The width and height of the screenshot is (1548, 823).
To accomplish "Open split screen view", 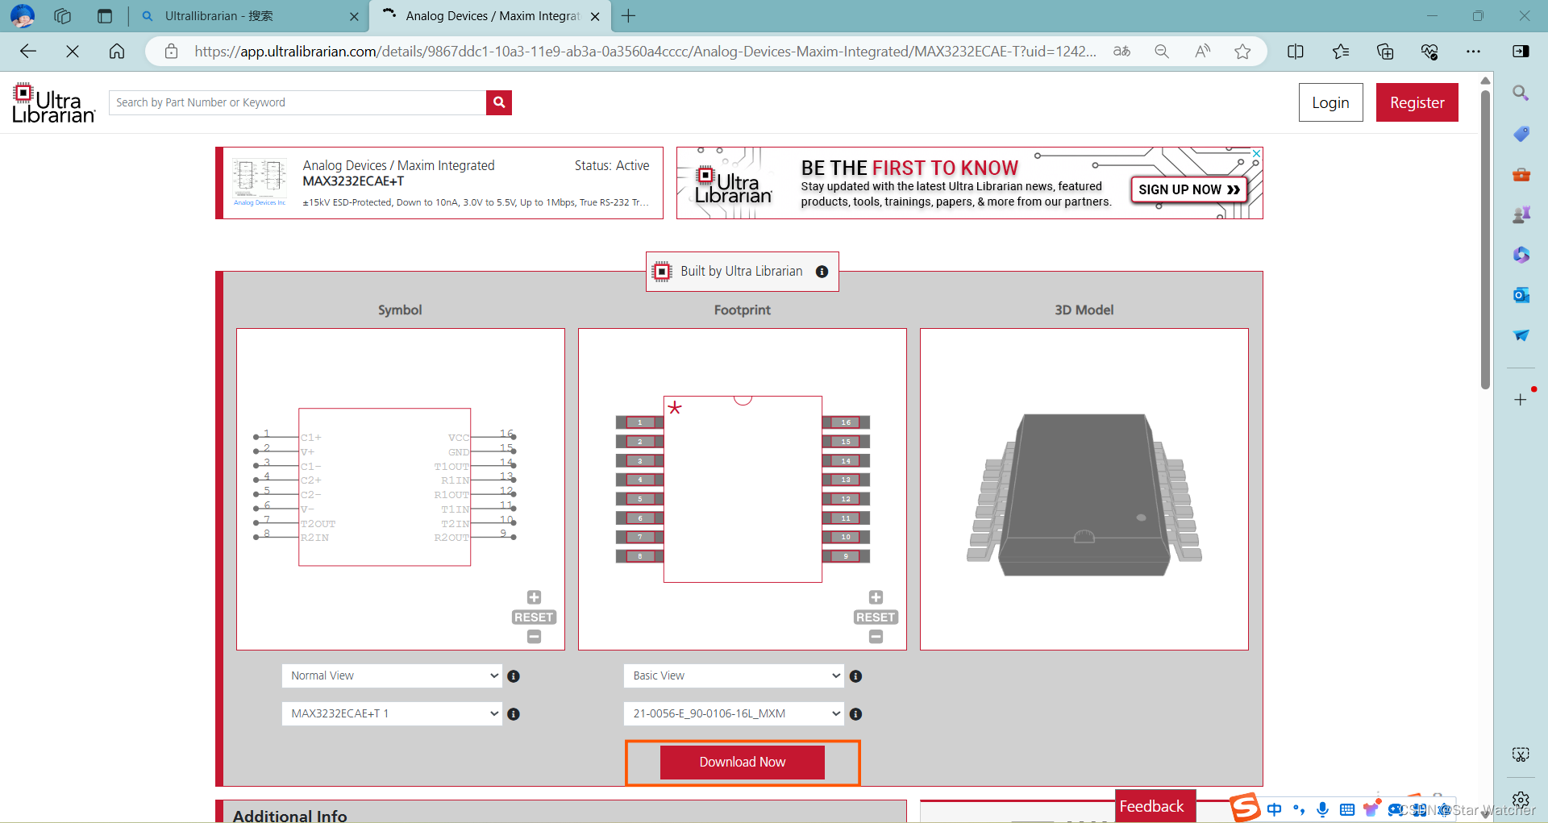I will pyautogui.click(x=1296, y=52).
